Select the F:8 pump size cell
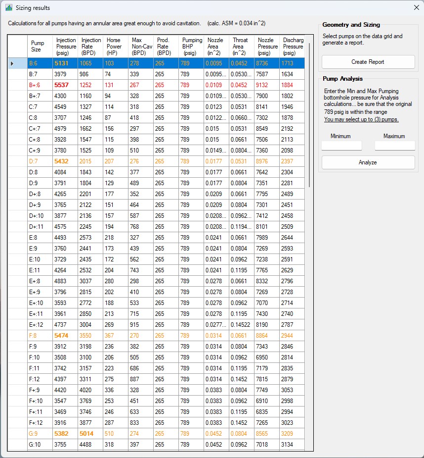 pyautogui.click(x=40, y=336)
